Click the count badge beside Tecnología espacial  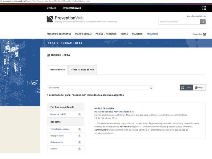pyautogui.click(x=79, y=129)
